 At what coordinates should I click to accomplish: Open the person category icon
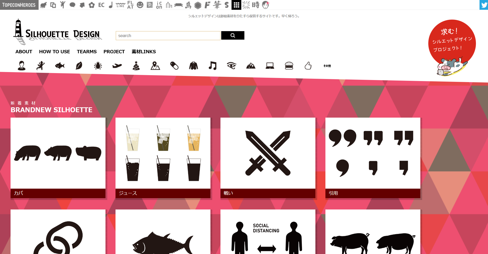[x=22, y=66]
